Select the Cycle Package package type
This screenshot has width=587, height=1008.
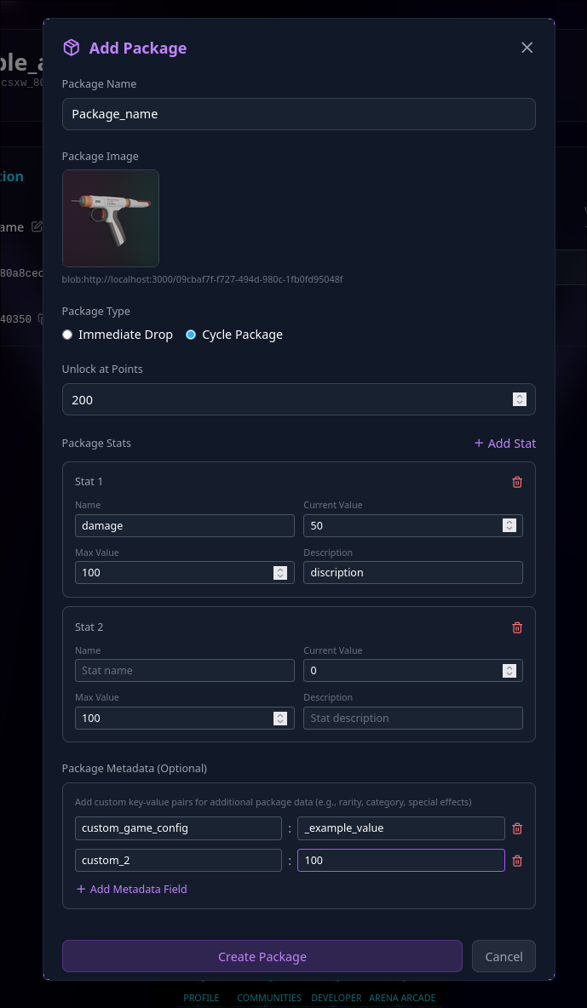point(191,335)
